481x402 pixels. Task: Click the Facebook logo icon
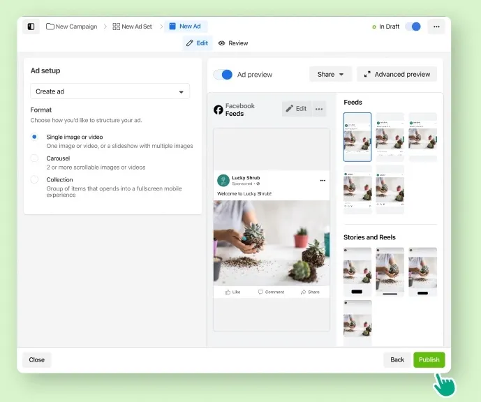pyautogui.click(x=219, y=110)
